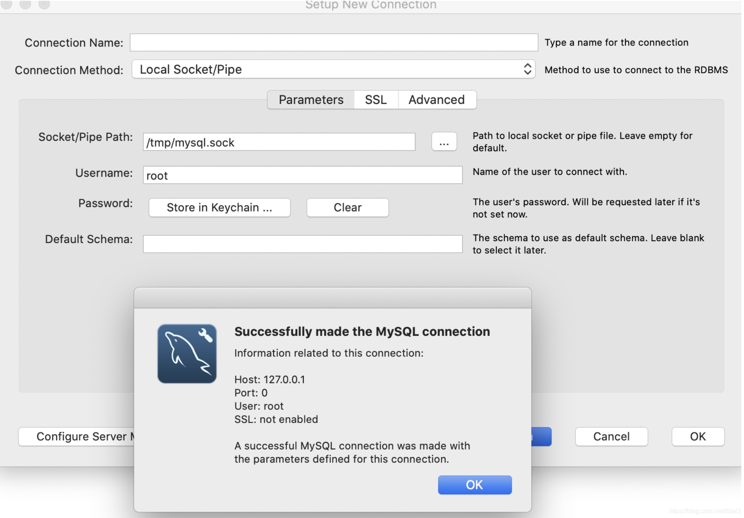Click the partially hidden blue Test Connection button
The height and width of the screenshot is (518, 744).
coord(541,437)
